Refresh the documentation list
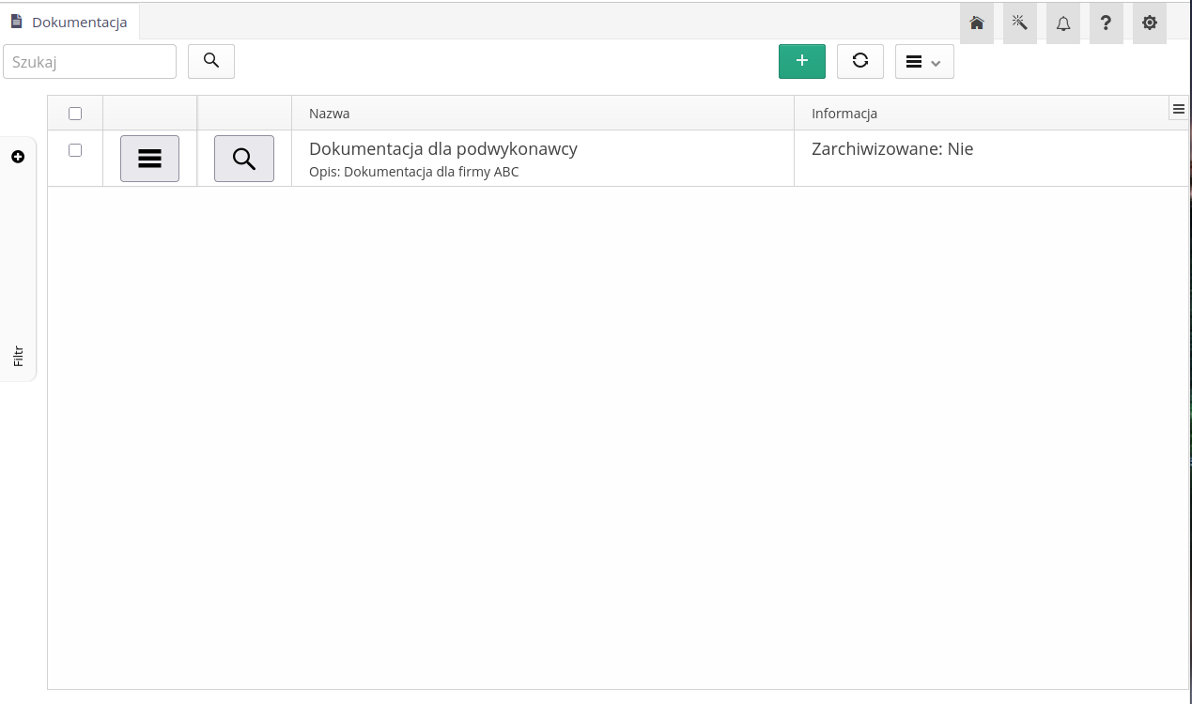Screen dimensions: 1192x704 click(859, 61)
